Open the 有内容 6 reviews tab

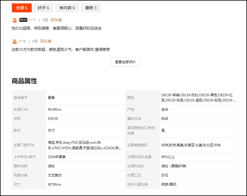(67, 8)
